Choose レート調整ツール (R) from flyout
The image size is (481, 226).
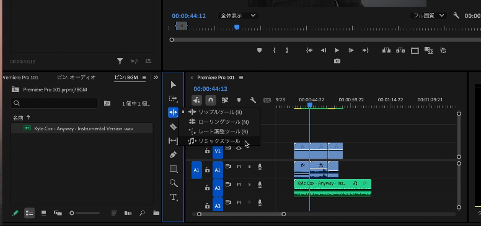[219, 132]
